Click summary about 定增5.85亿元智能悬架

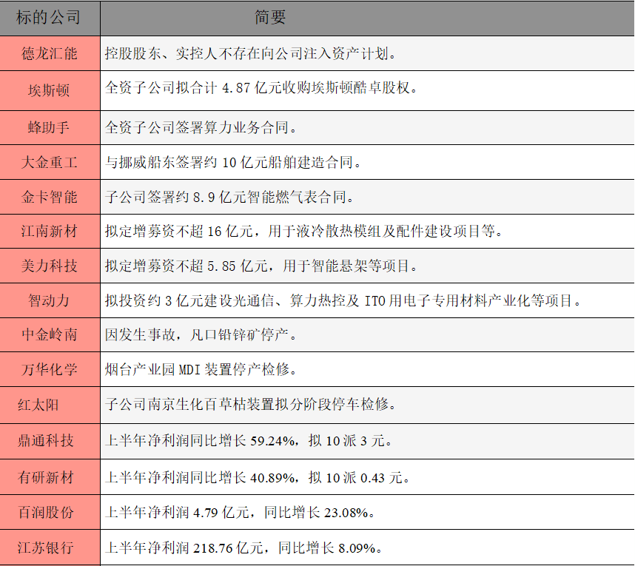pos(367,266)
